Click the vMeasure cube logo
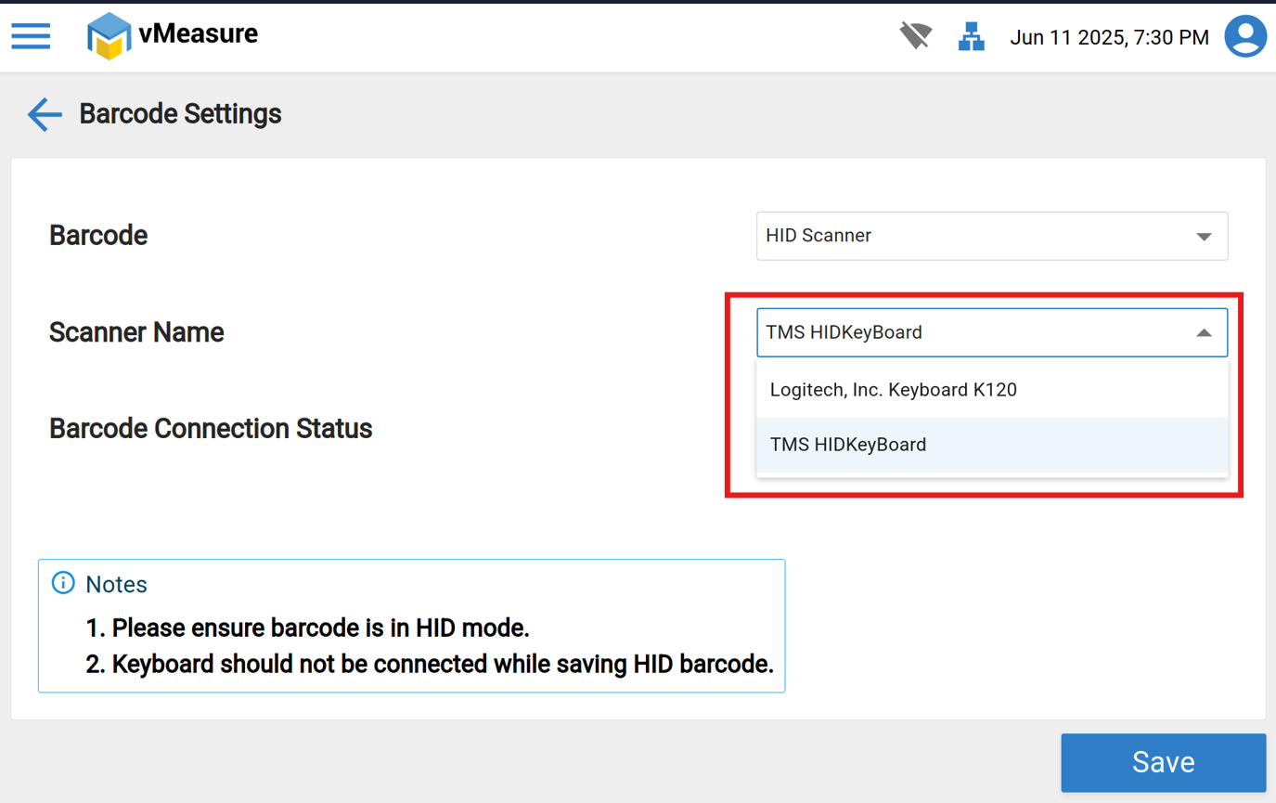This screenshot has width=1276, height=803. pyautogui.click(x=109, y=36)
